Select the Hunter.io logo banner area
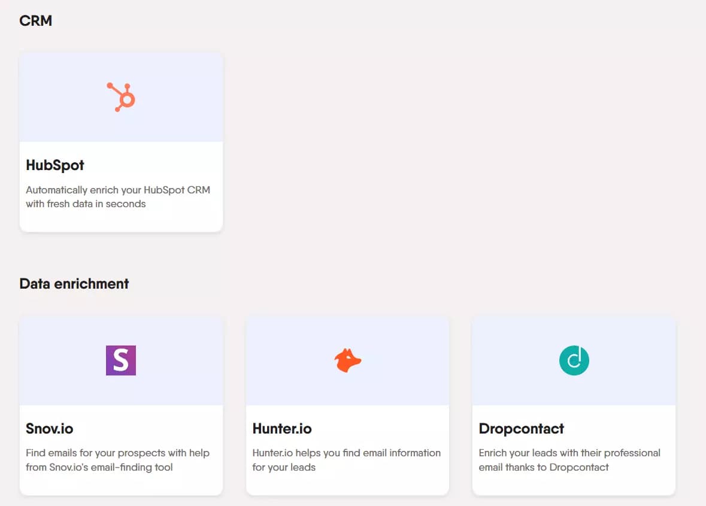This screenshot has height=506, width=706. pyautogui.click(x=347, y=360)
